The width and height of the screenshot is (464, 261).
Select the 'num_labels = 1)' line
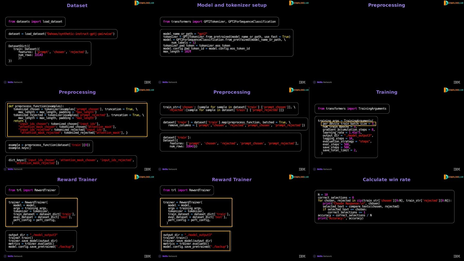(x=183, y=43)
